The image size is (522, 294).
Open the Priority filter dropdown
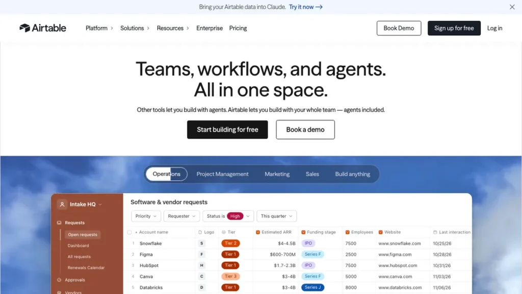point(146,216)
